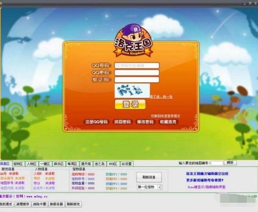Click the 洛克王国 Roco Kingdom logo
Image resolution: width=258 pixels, height=212 pixels.
pyautogui.click(x=133, y=41)
